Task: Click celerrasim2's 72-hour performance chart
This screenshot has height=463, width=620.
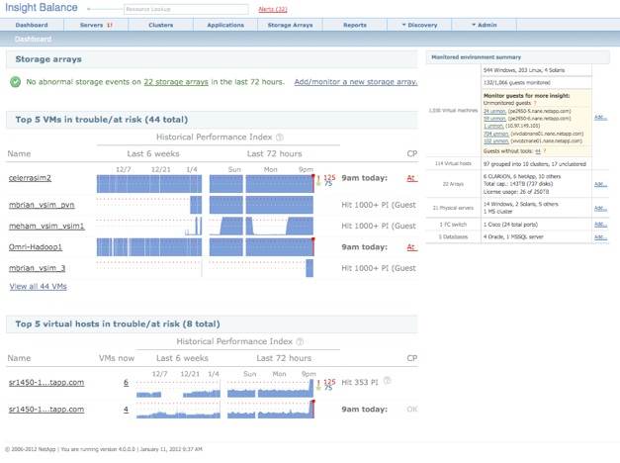Action: (261, 184)
